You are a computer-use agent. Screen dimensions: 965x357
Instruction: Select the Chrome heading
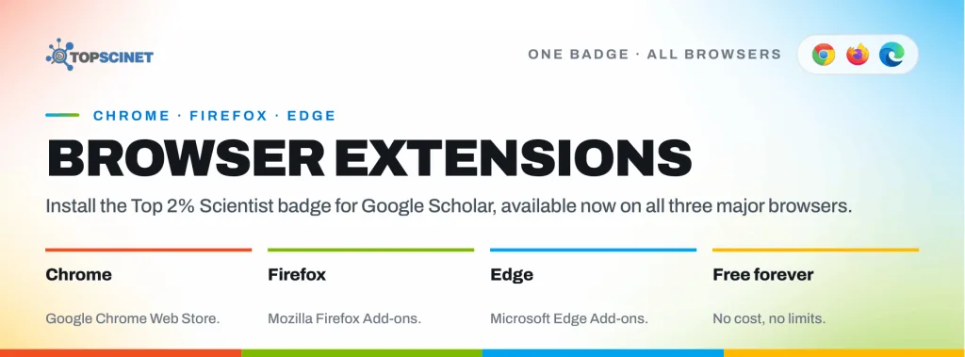point(79,274)
